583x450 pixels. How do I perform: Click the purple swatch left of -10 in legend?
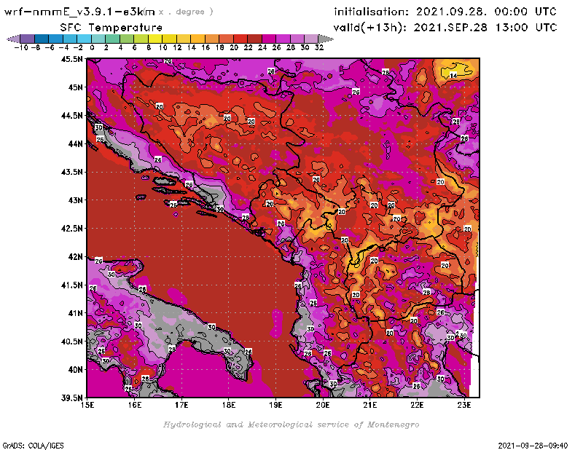[27, 39]
